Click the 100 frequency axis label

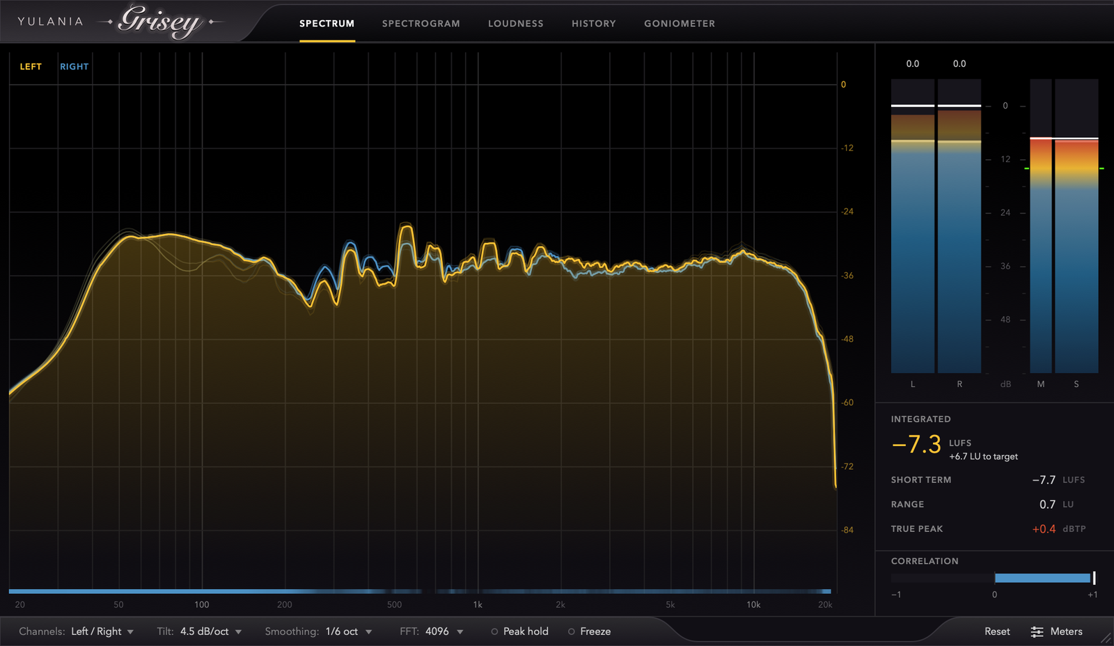click(202, 605)
